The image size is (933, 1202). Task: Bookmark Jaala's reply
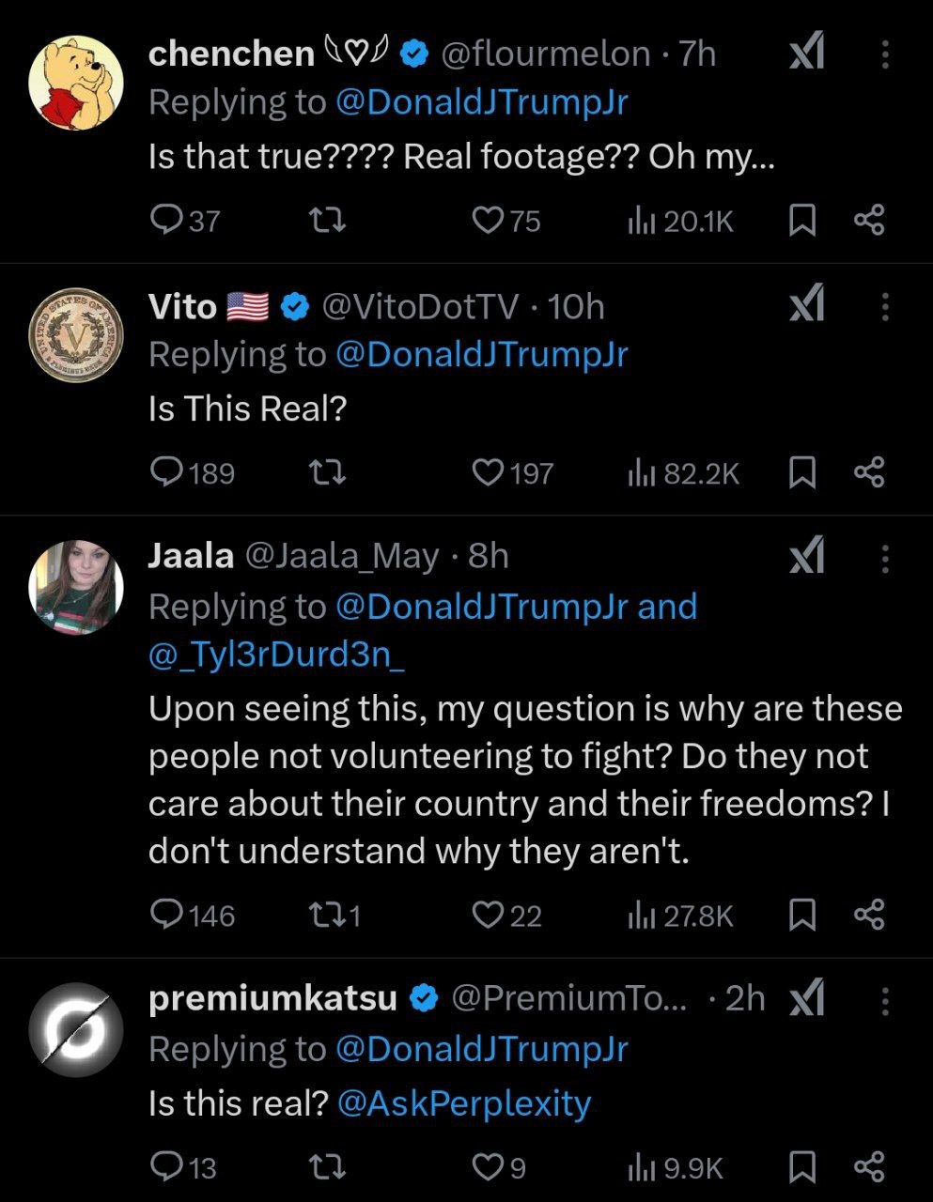[801, 915]
